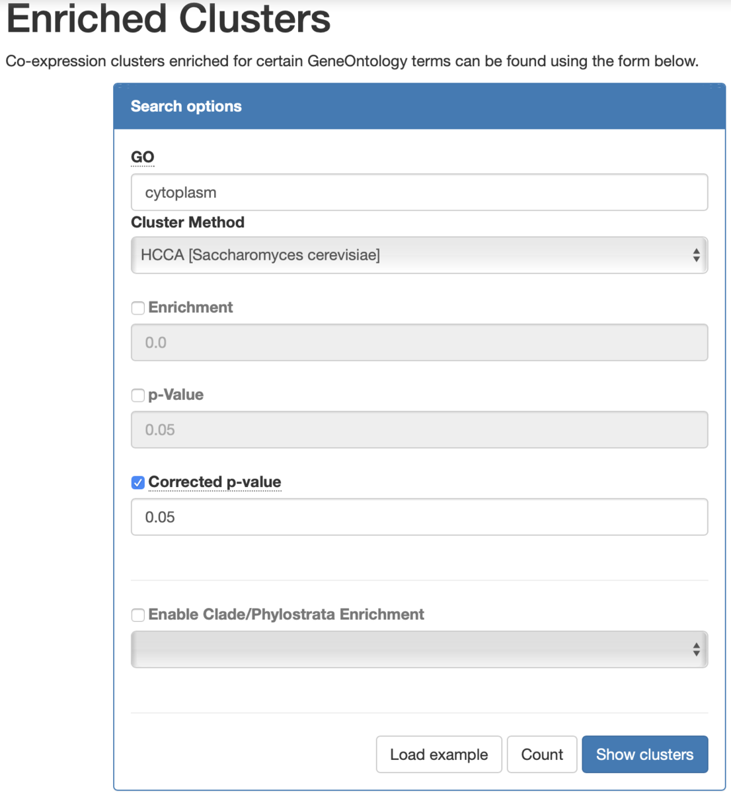This screenshot has height=793, width=731.
Task: Click the GO label with dotted underline
Action: (x=143, y=157)
